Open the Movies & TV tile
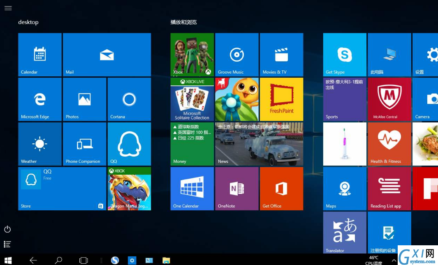This screenshot has height=265, width=438. (x=282, y=55)
